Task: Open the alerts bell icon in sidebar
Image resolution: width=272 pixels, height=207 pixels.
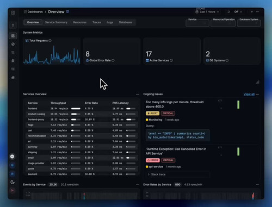Action: (x=13, y=61)
